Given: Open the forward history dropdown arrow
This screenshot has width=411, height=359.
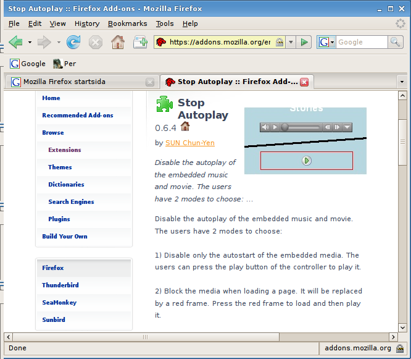Looking at the screenshot, I should 59,42.
